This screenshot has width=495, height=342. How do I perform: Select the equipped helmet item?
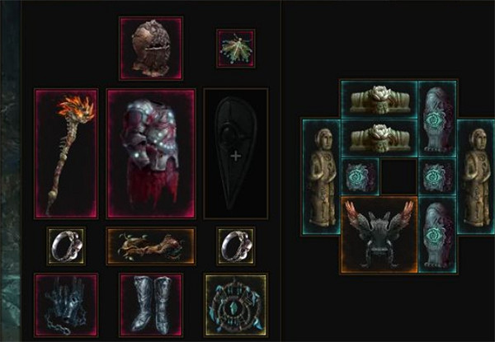pos(151,49)
